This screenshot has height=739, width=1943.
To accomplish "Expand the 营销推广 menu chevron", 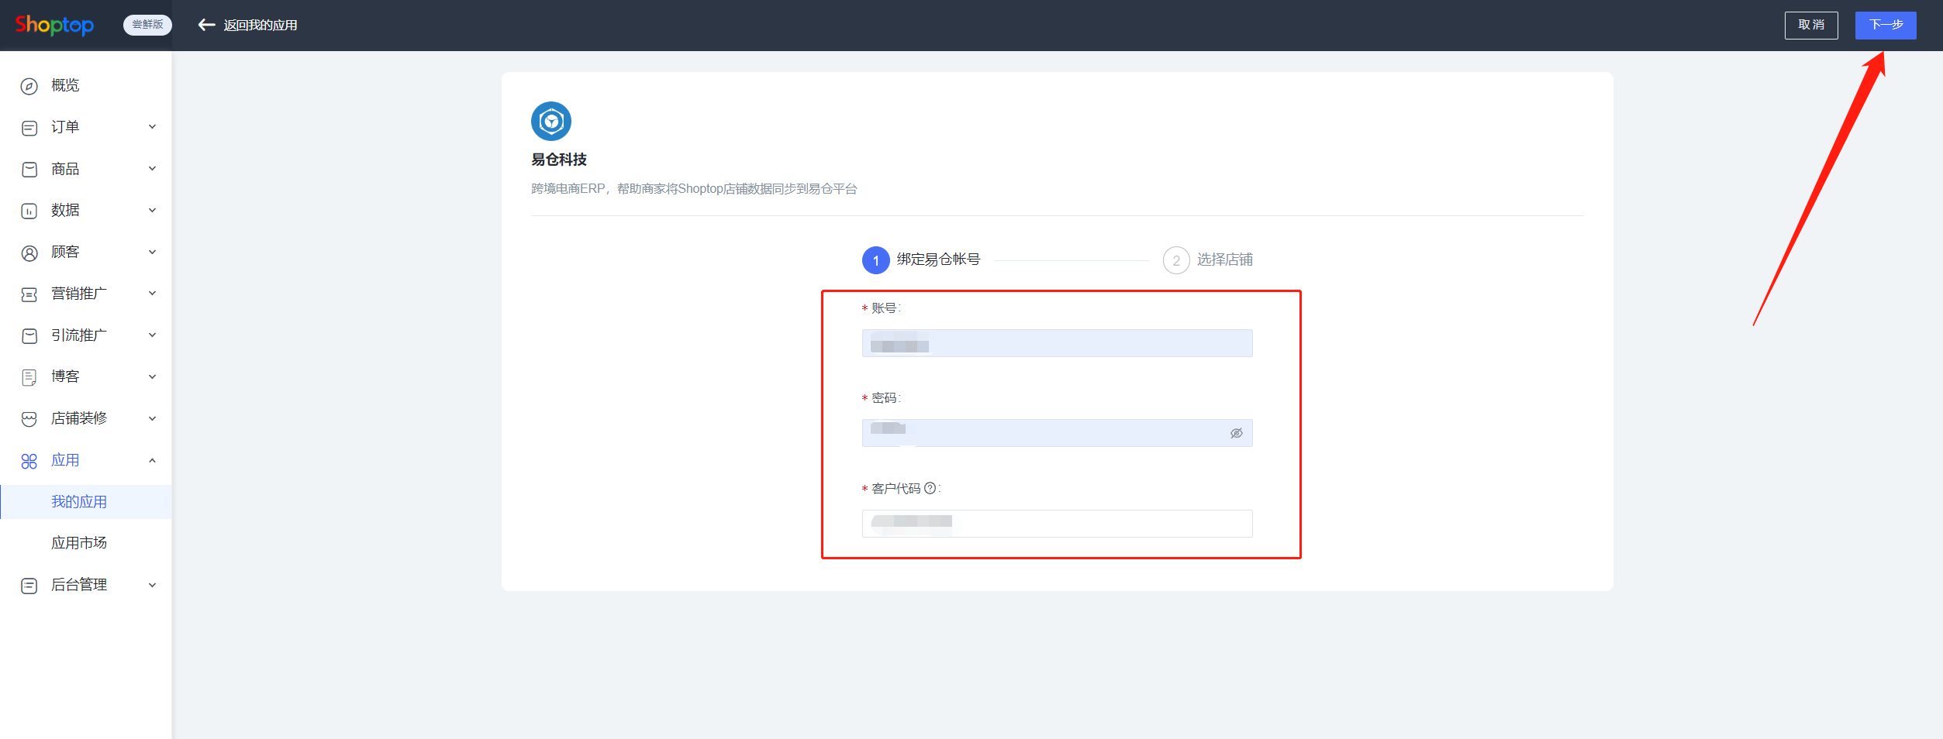I will pyautogui.click(x=153, y=294).
